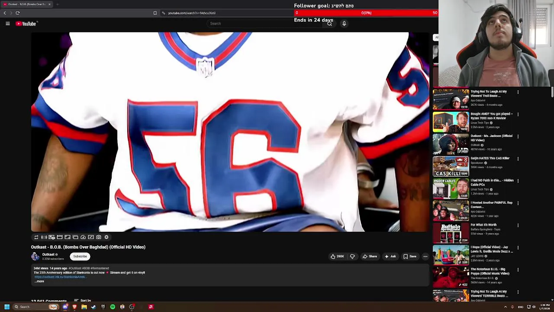Click the Outkast channel name below title
Image resolution: width=554 pixels, height=312 pixels.
[x=48, y=254]
